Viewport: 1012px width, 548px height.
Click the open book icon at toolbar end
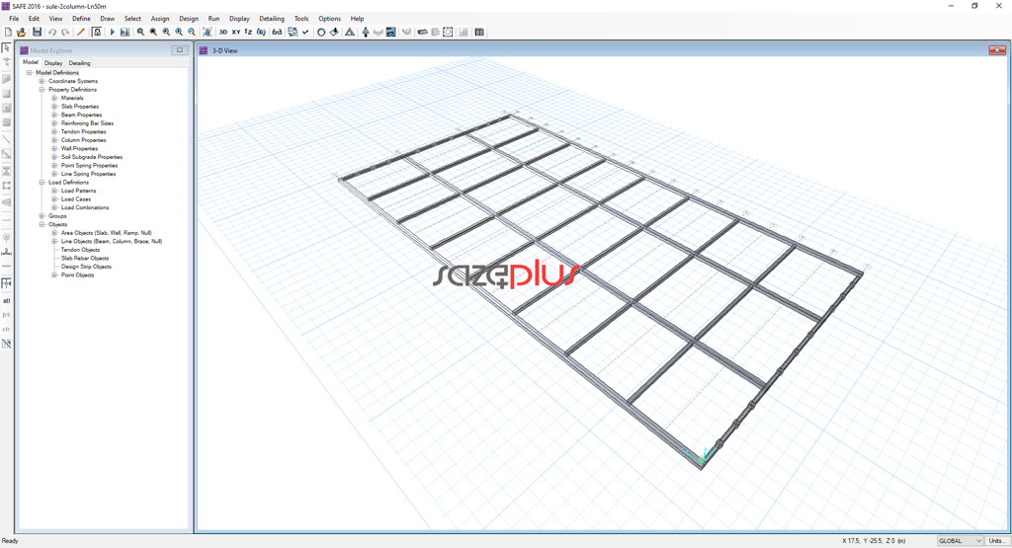(x=479, y=32)
